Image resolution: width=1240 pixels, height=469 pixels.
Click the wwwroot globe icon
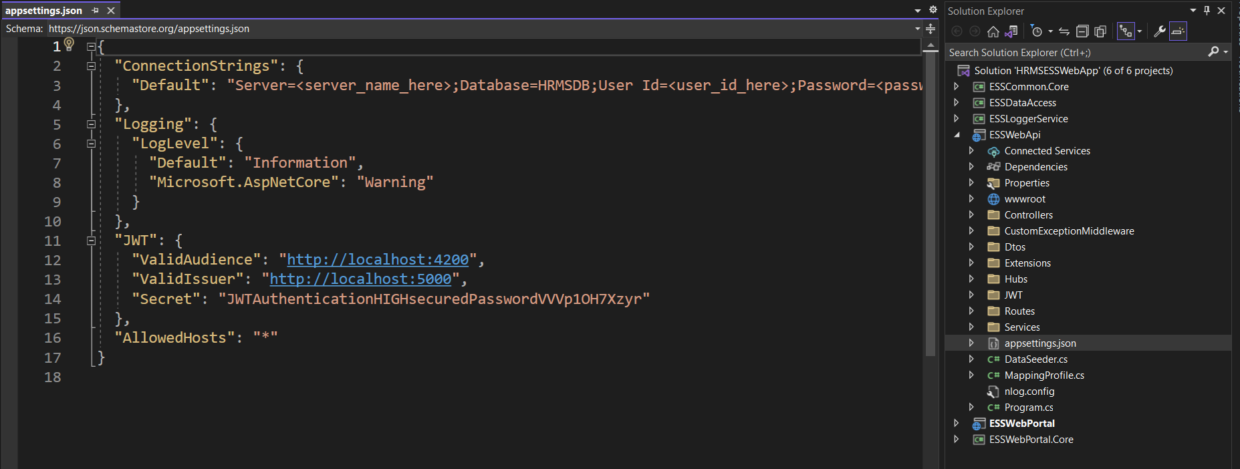point(994,199)
